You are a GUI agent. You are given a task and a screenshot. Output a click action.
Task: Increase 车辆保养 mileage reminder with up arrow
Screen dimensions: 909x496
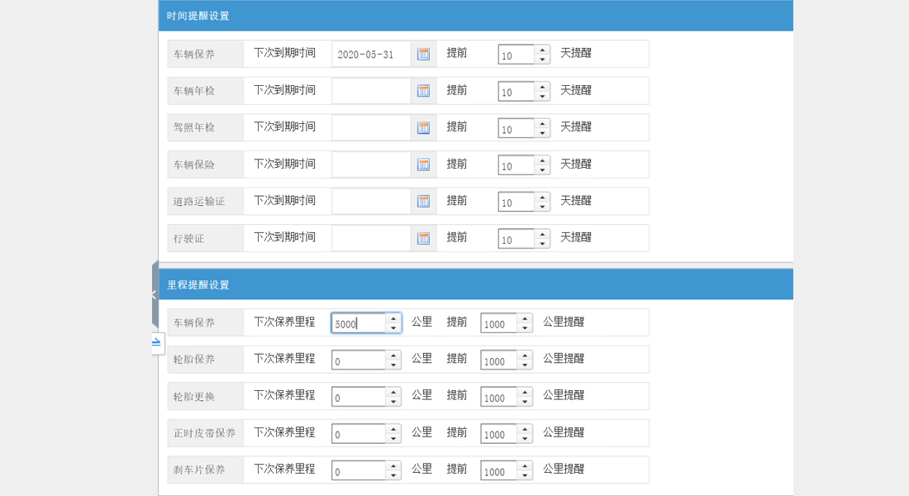[x=525, y=318]
